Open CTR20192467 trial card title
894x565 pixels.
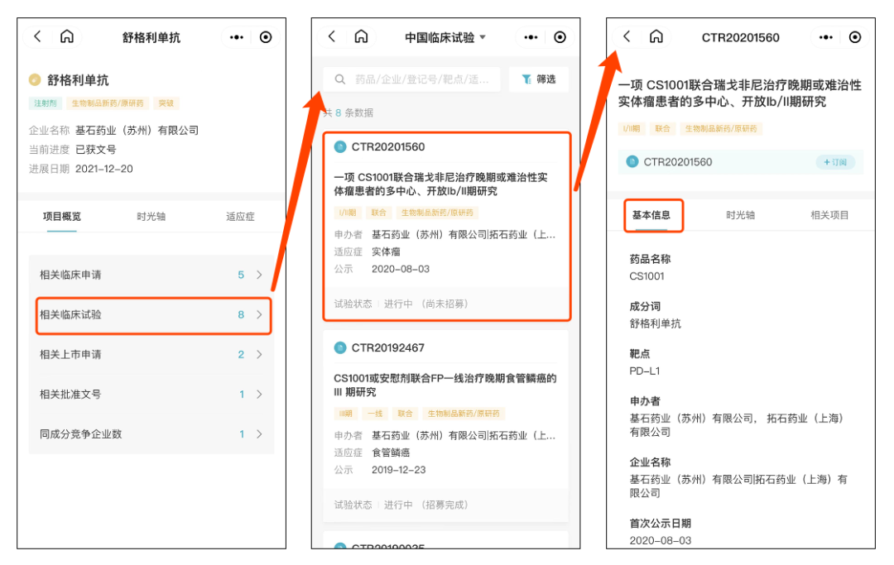point(388,347)
